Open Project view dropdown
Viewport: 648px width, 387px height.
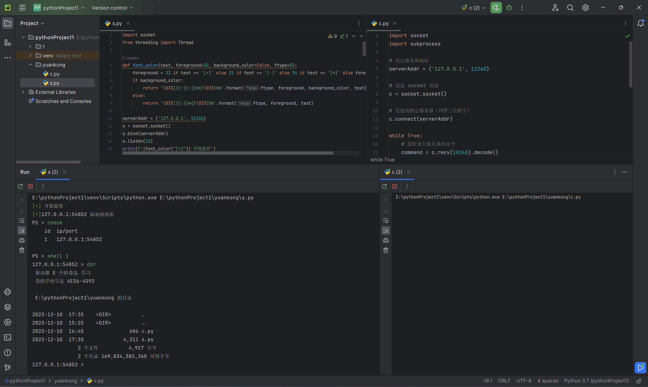(x=32, y=23)
